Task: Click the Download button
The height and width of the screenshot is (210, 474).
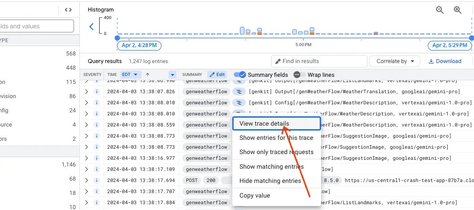Action: pyautogui.click(x=445, y=61)
